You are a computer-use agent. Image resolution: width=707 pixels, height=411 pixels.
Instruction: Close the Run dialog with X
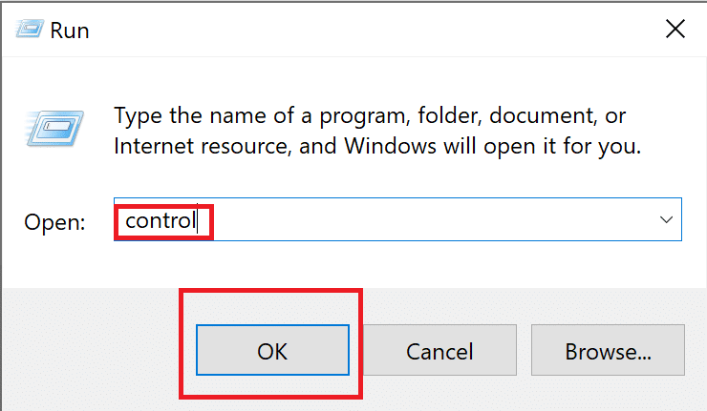[675, 30]
